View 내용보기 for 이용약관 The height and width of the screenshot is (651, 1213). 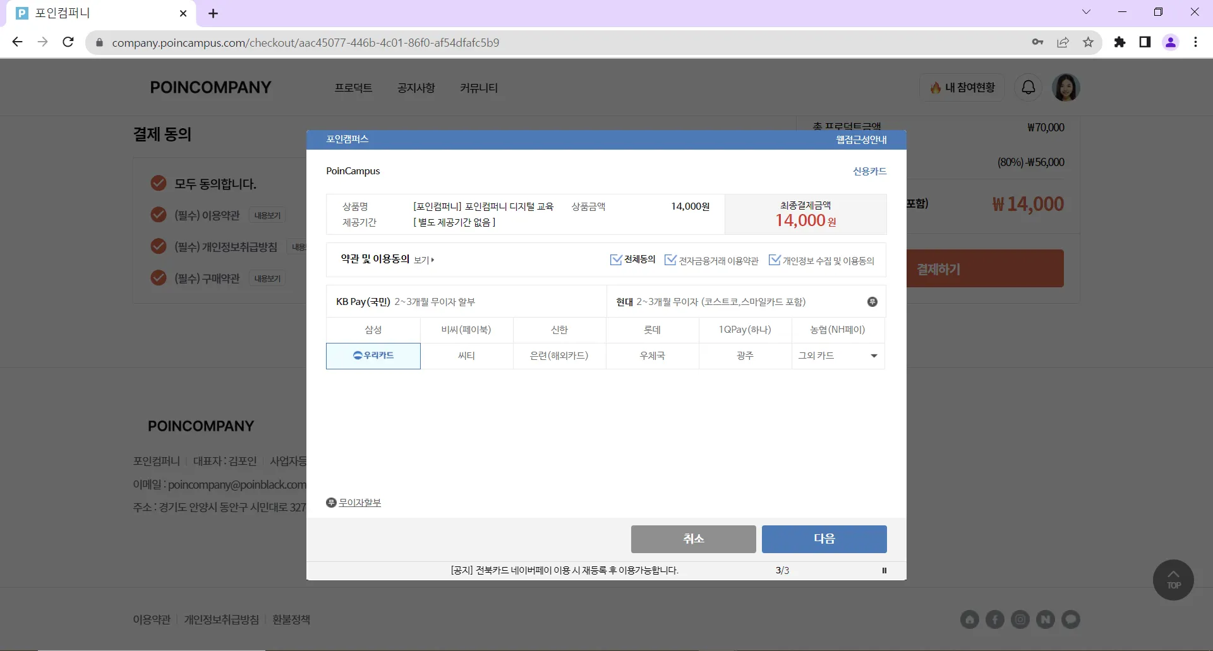[x=267, y=215]
